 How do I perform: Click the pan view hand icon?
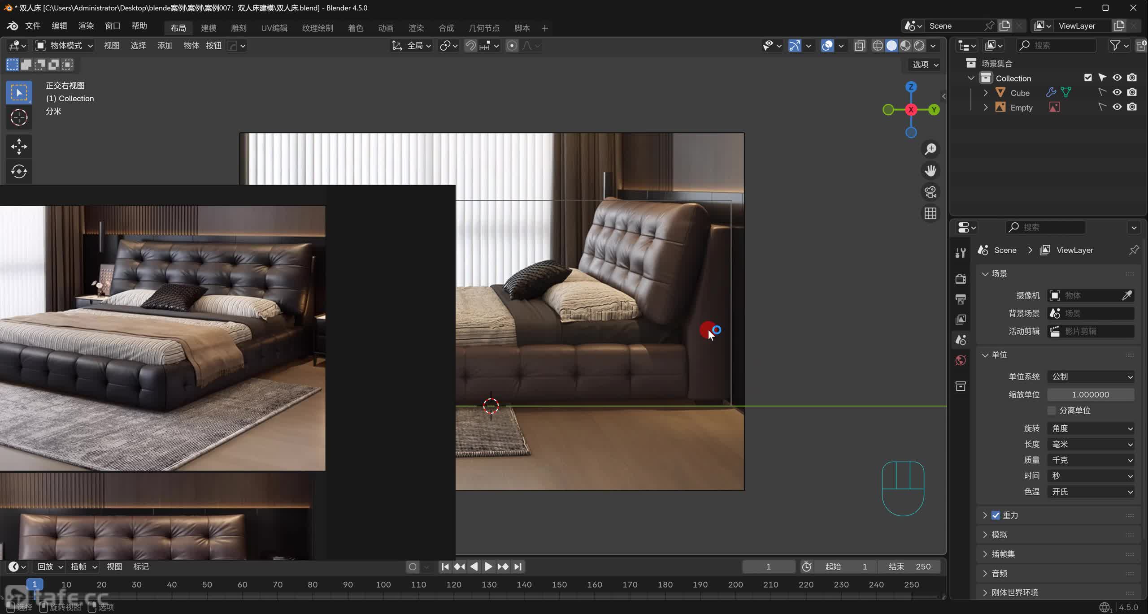[931, 170]
